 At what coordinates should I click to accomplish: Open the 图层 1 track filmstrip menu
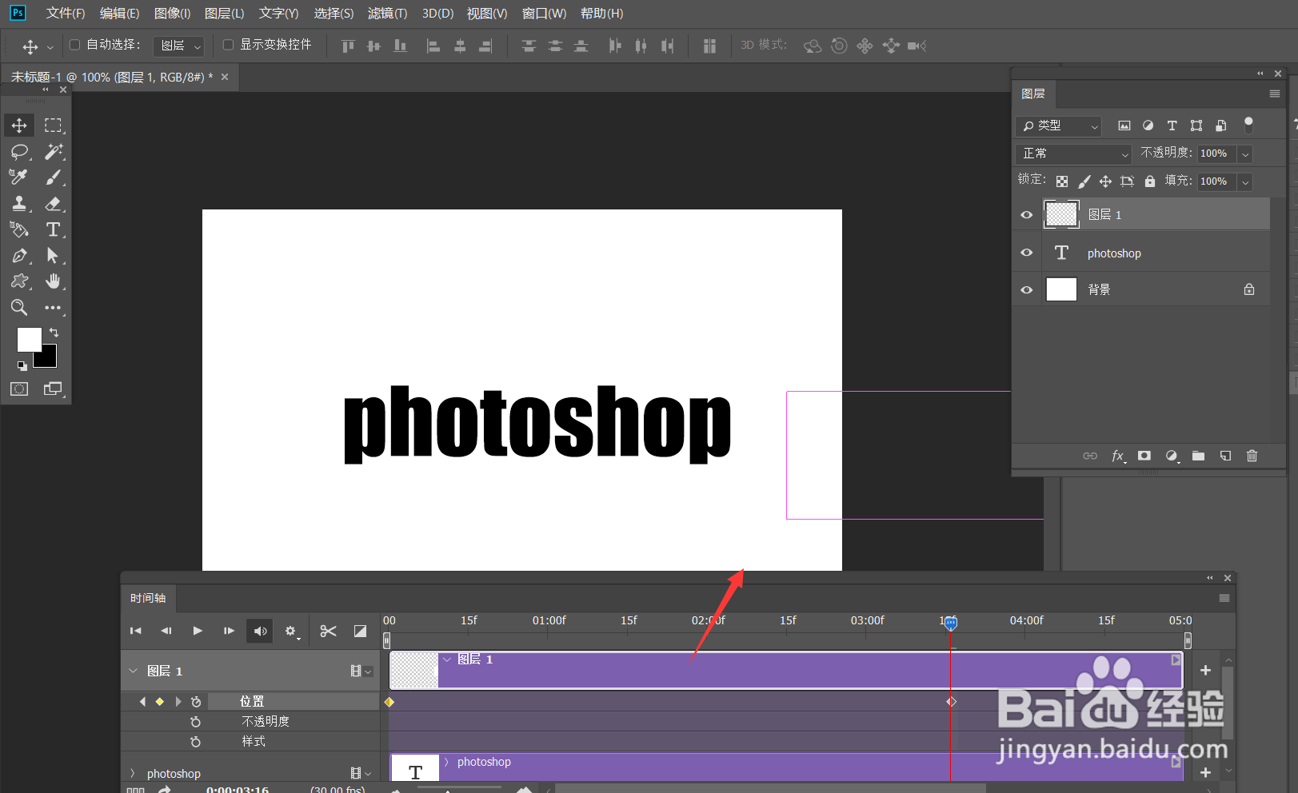coord(361,671)
